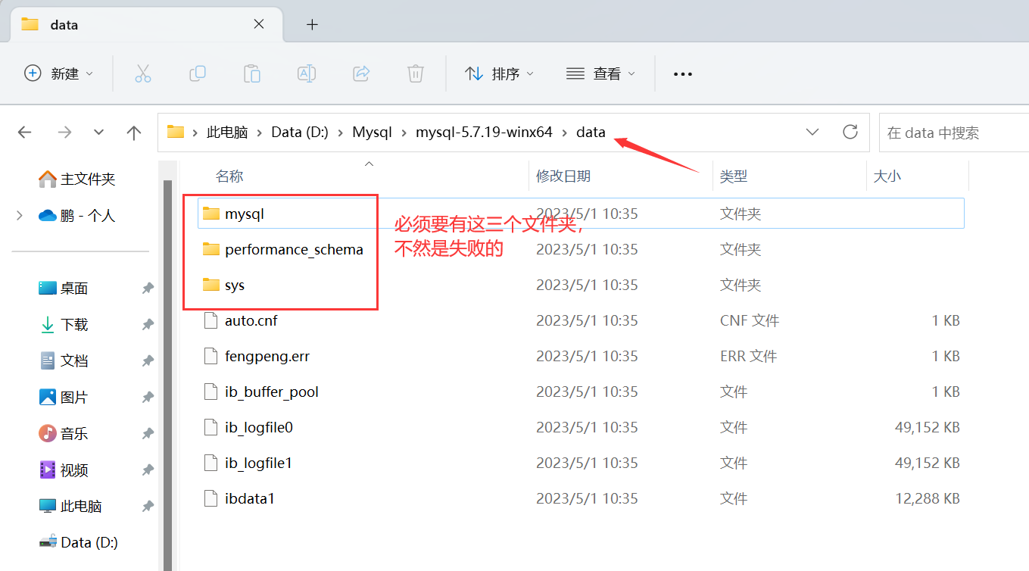Select the fengpeng.err file icon
The width and height of the screenshot is (1029, 571).
point(210,357)
